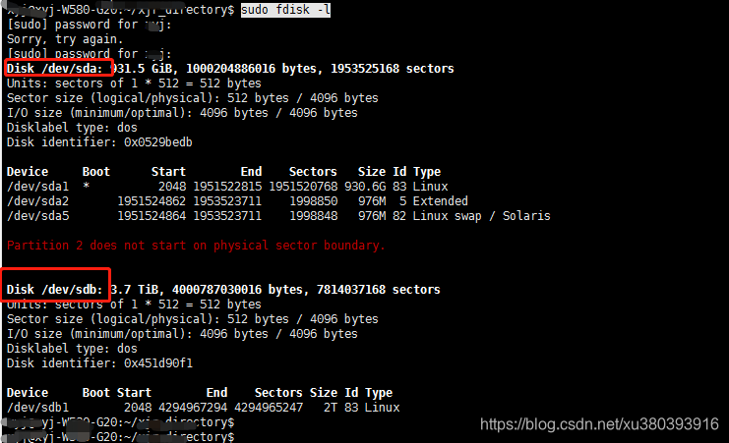
Task: Click the 'Disk /dev/sdb:' label in red box
Action: pyautogui.click(x=54, y=290)
